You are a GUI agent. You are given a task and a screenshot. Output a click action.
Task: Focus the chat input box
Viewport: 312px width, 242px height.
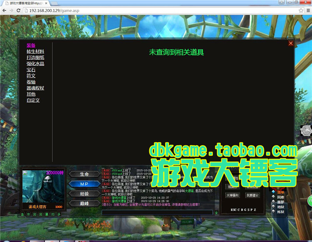point(157,212)
